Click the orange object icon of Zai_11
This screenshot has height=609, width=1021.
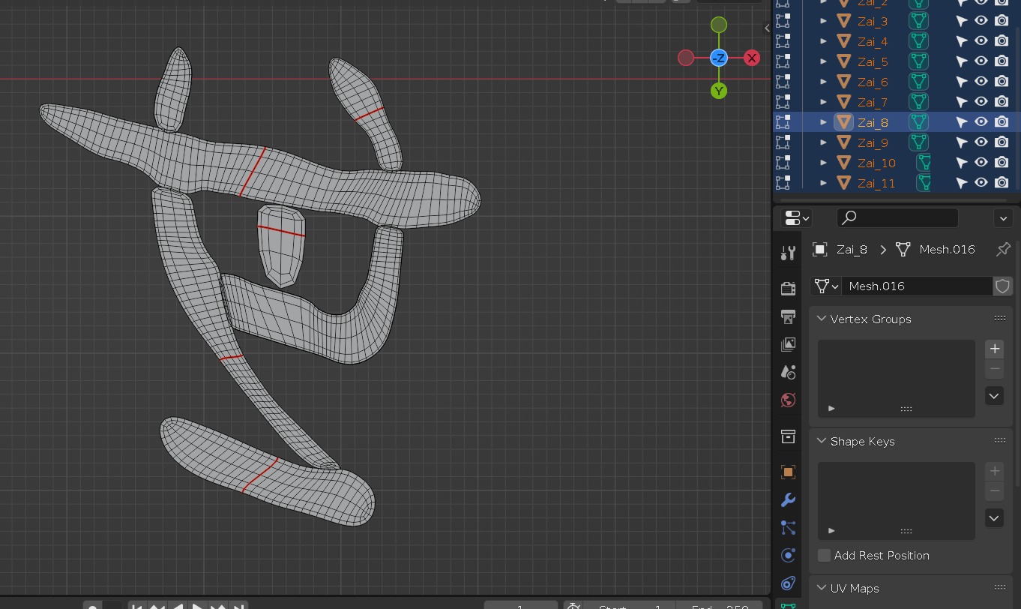[844, 183]
